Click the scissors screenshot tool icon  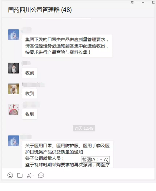click(29, 175)
